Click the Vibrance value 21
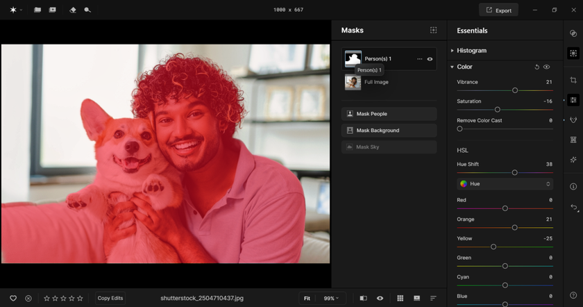Image resolution: width=583 pixels, height=307 pixels. [x=549, y=82]
